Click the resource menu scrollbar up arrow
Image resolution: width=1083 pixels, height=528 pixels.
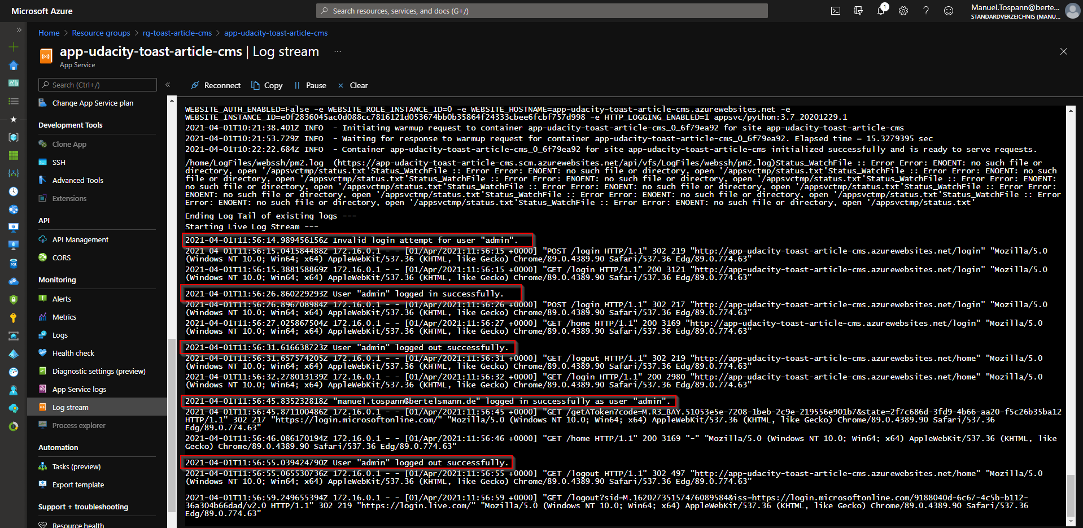172,101
